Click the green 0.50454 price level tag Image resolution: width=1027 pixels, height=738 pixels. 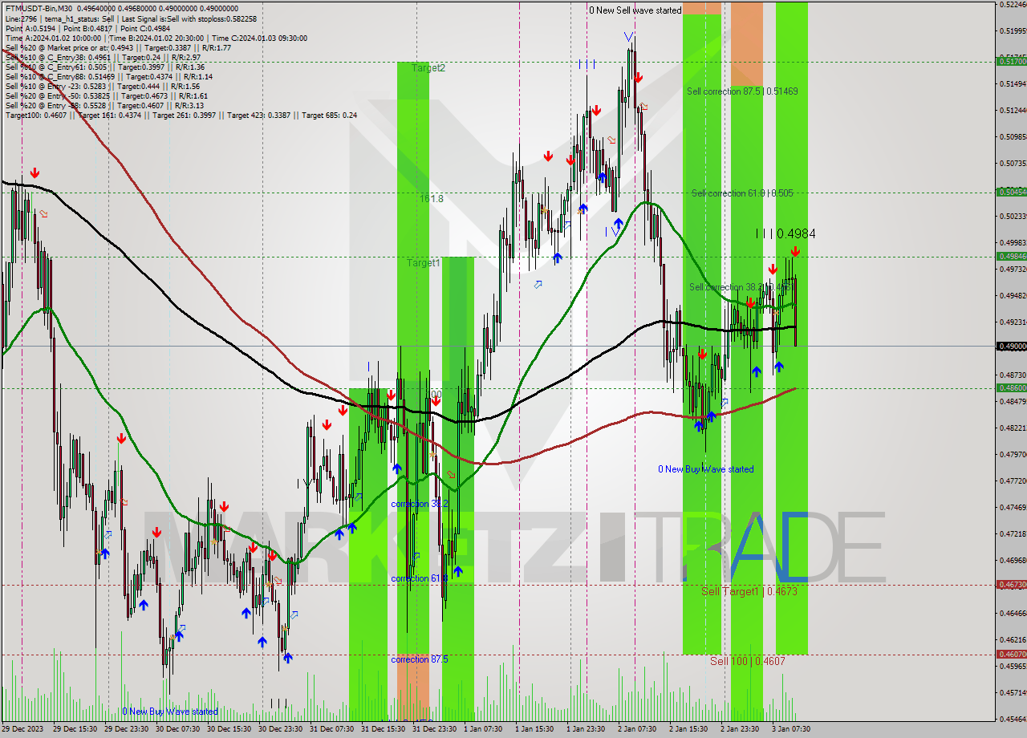click(1011, 192)
